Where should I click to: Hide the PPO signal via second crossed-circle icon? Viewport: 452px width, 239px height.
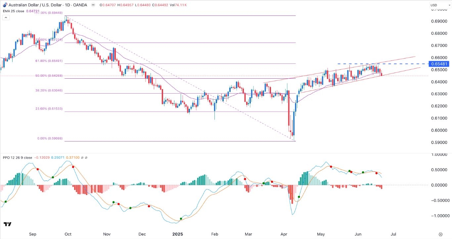tap(86, 158)
